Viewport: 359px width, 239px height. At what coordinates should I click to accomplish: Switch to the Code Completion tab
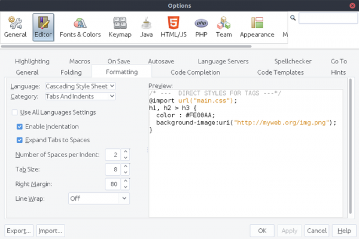tap(195, 72)
